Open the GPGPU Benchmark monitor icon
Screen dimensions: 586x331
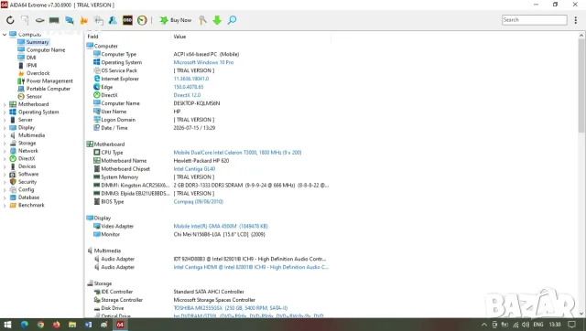click(x=70, y=20)
